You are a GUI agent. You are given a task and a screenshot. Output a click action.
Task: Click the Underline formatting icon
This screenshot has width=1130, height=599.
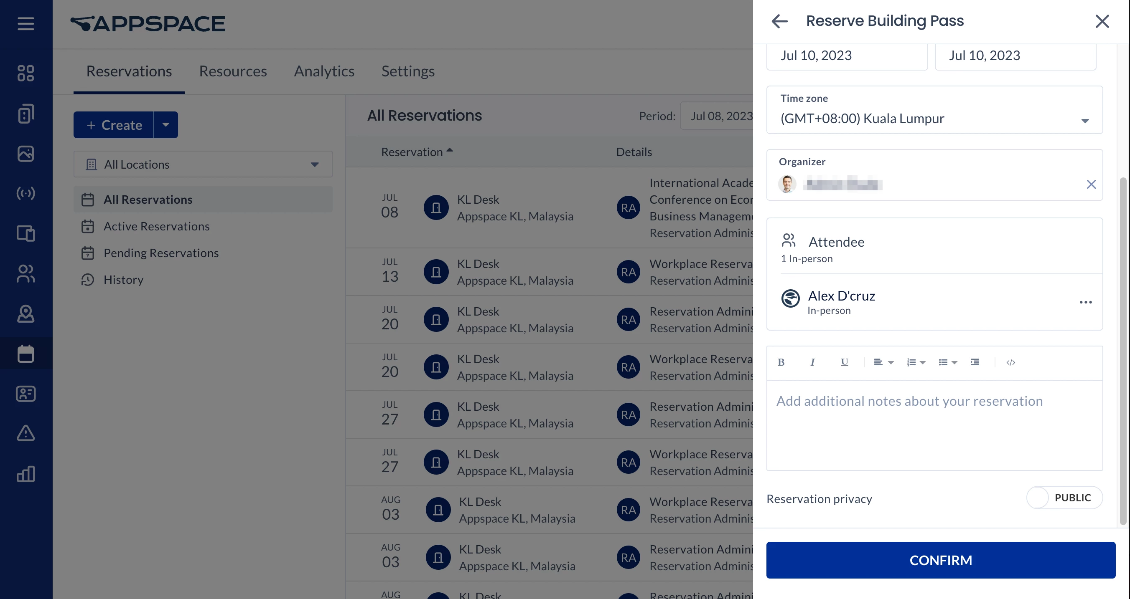pos(844,362)
